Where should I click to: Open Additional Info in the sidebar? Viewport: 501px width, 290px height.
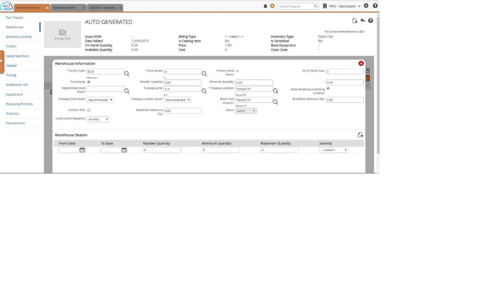[x=17, y=85]
